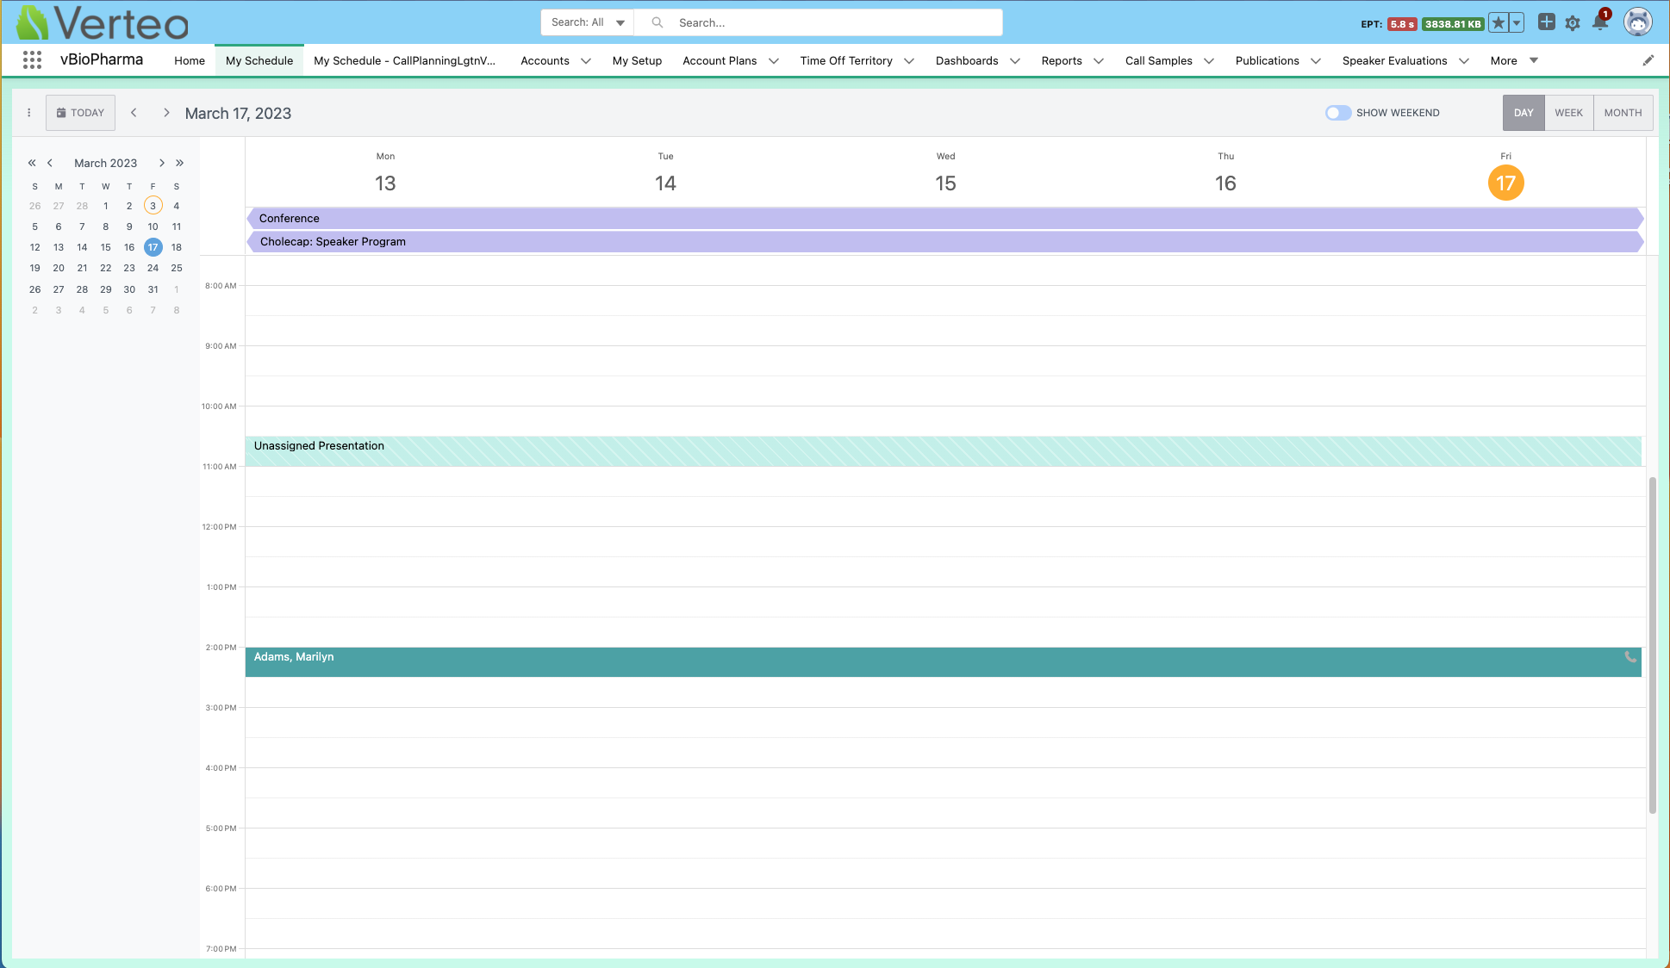This screenshot has width=1670, height=968.
Task: Click the TODAY button
Action: (80, 113)
